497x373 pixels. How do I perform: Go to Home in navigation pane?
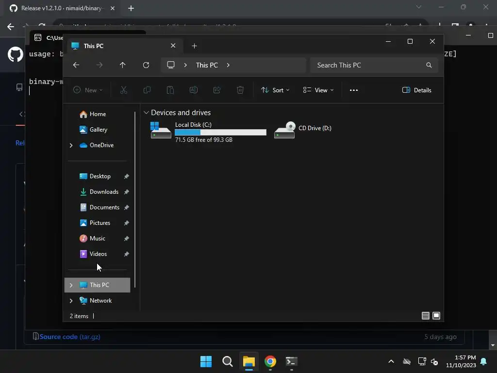[98, 114]
